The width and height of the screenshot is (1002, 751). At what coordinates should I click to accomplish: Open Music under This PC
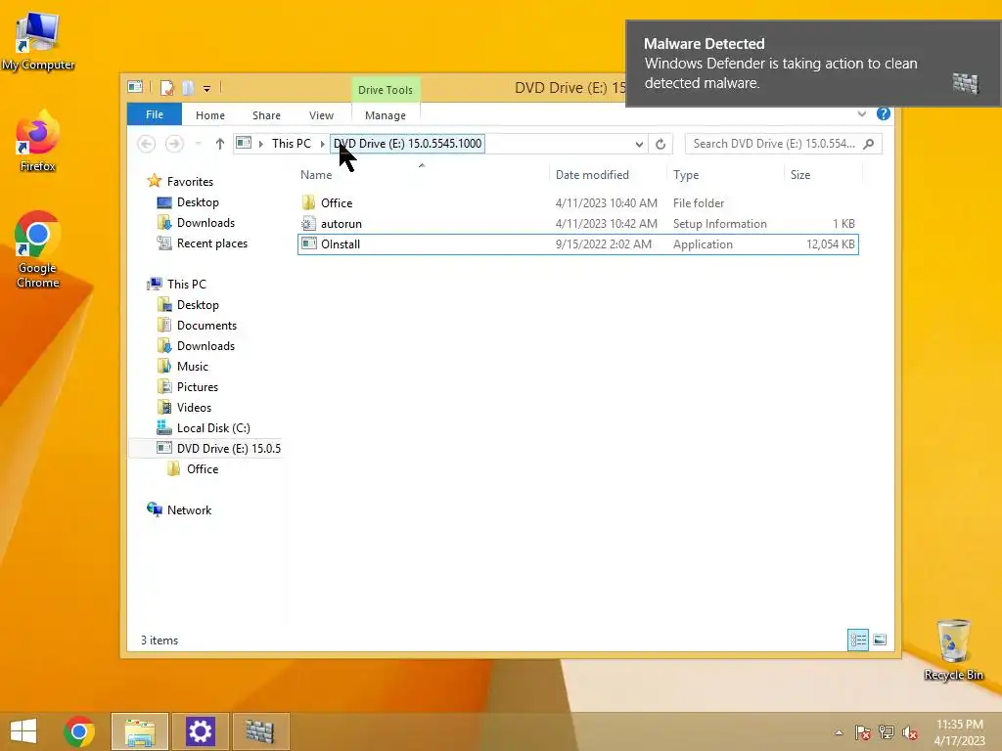193,367
